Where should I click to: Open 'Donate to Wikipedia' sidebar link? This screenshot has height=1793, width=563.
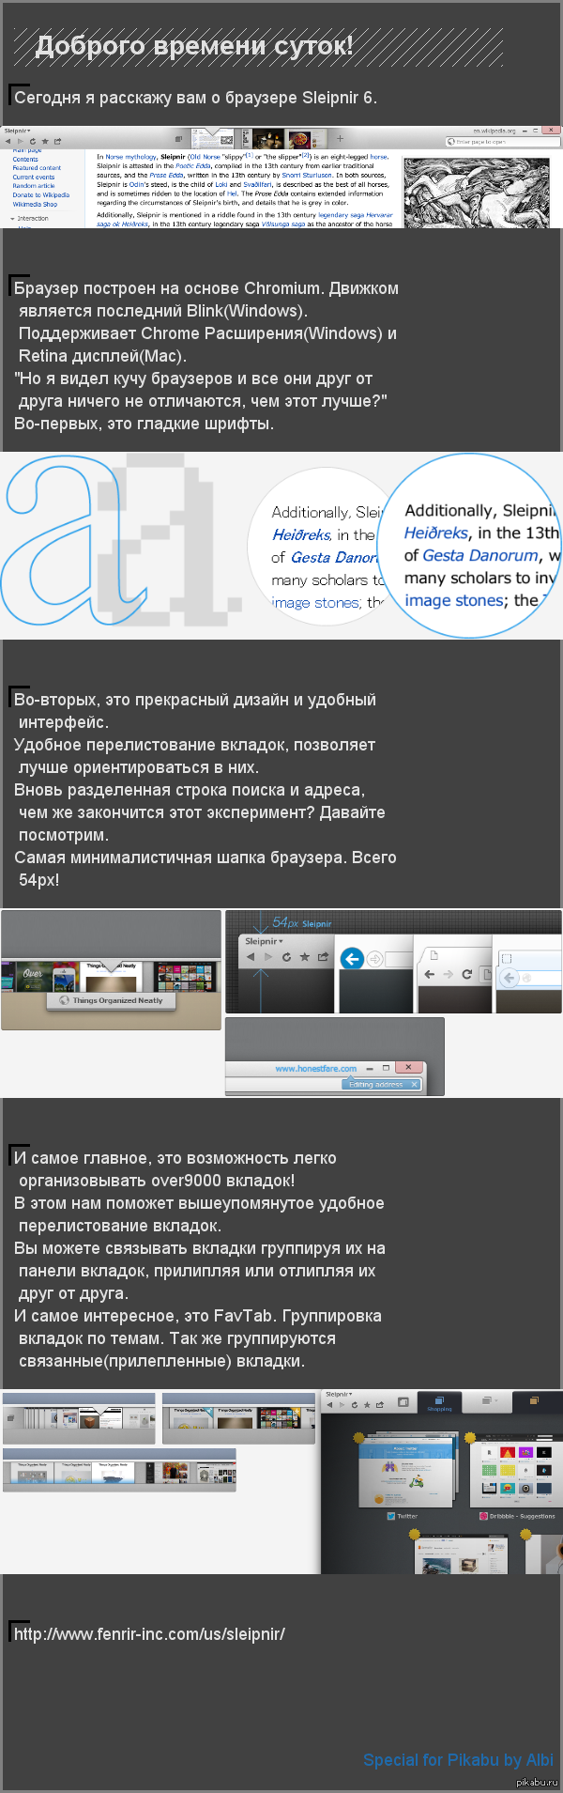(41, 195)
